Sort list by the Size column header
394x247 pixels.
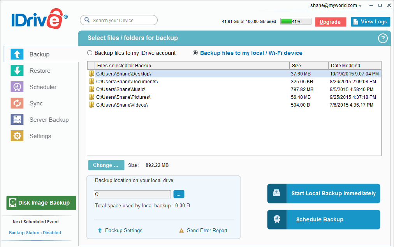(x=308, y=65)
